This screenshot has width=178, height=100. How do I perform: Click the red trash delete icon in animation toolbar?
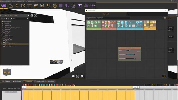[57, 85]
